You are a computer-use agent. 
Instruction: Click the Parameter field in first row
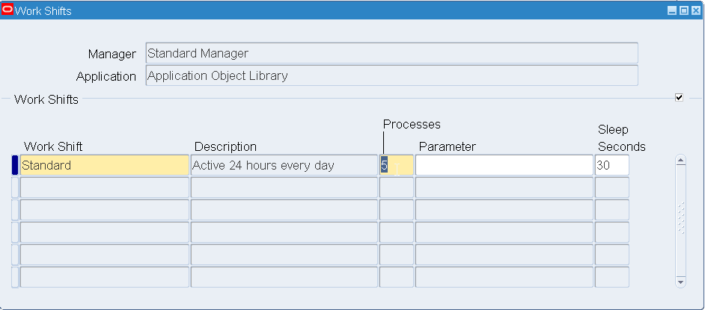tap(504, 165)
